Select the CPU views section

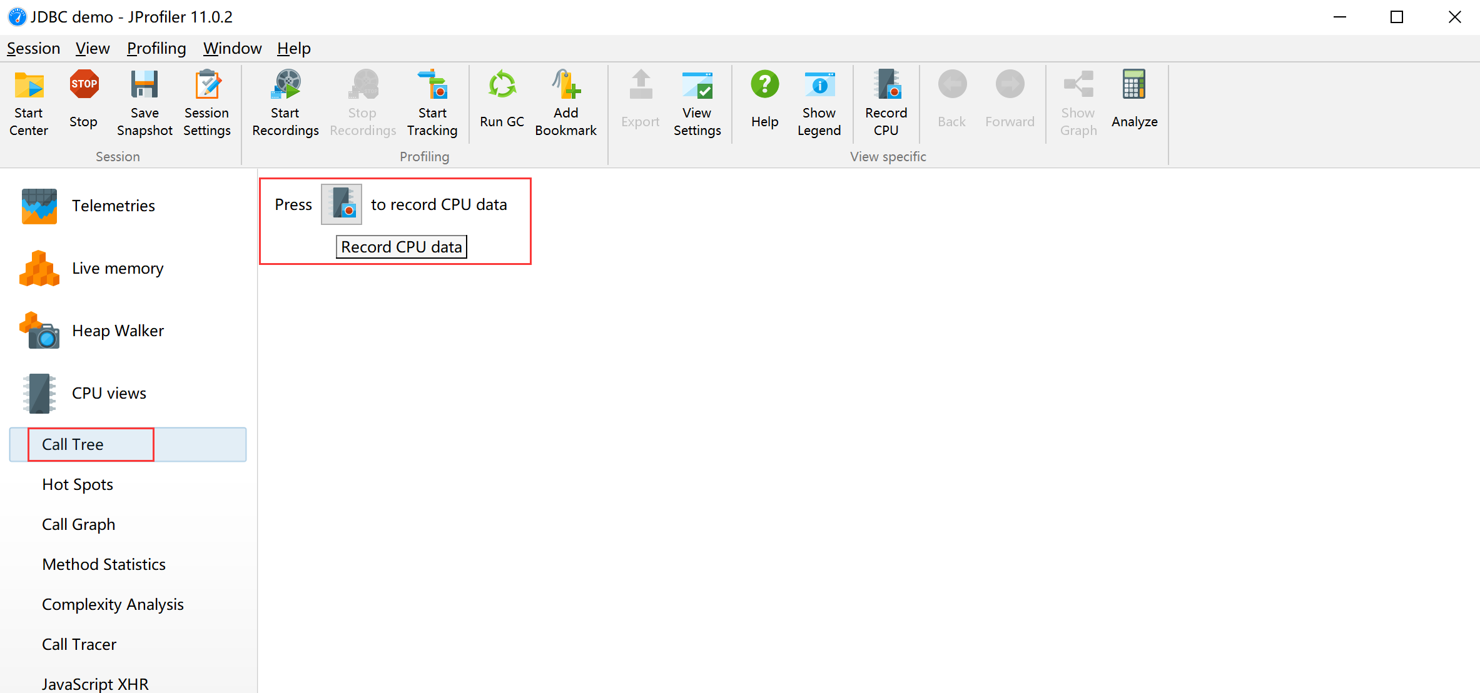point(83,394)
